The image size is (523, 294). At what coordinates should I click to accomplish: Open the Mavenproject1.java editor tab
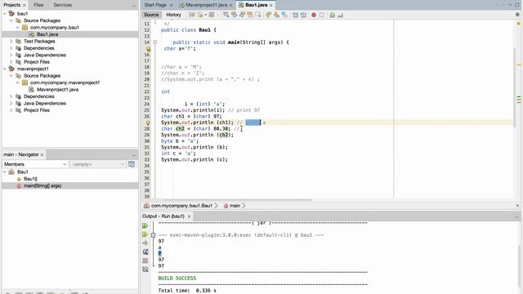(206, 5)
